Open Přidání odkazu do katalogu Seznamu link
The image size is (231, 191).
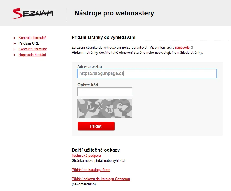pyautogui.click(x=101, y=179)
